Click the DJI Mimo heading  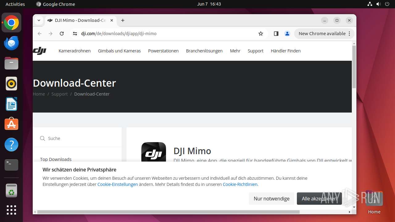pos(192,151)
